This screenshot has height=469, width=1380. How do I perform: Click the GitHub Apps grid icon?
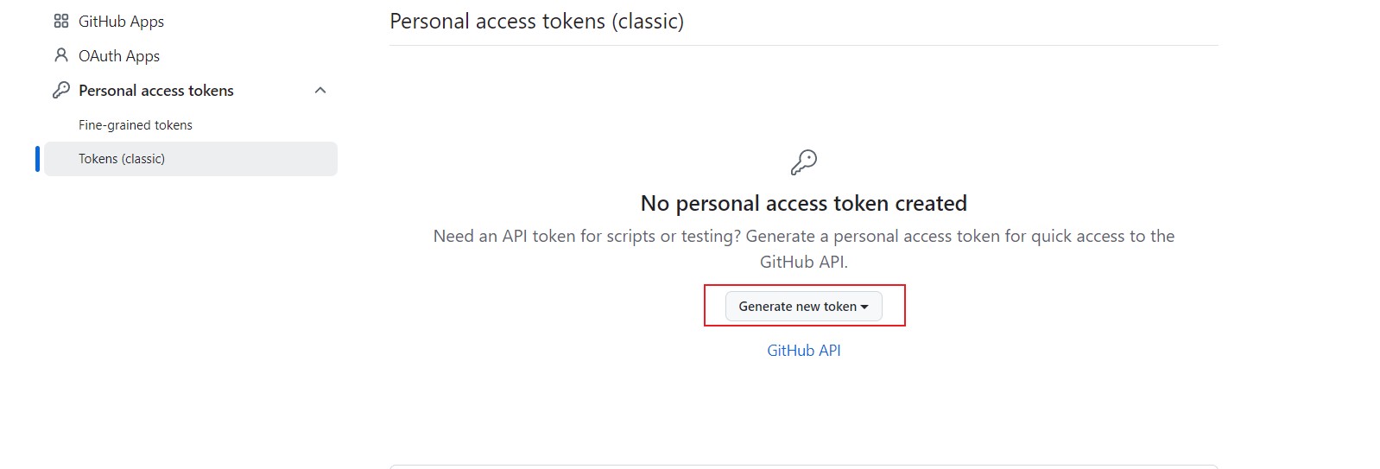tap(61, 22)
